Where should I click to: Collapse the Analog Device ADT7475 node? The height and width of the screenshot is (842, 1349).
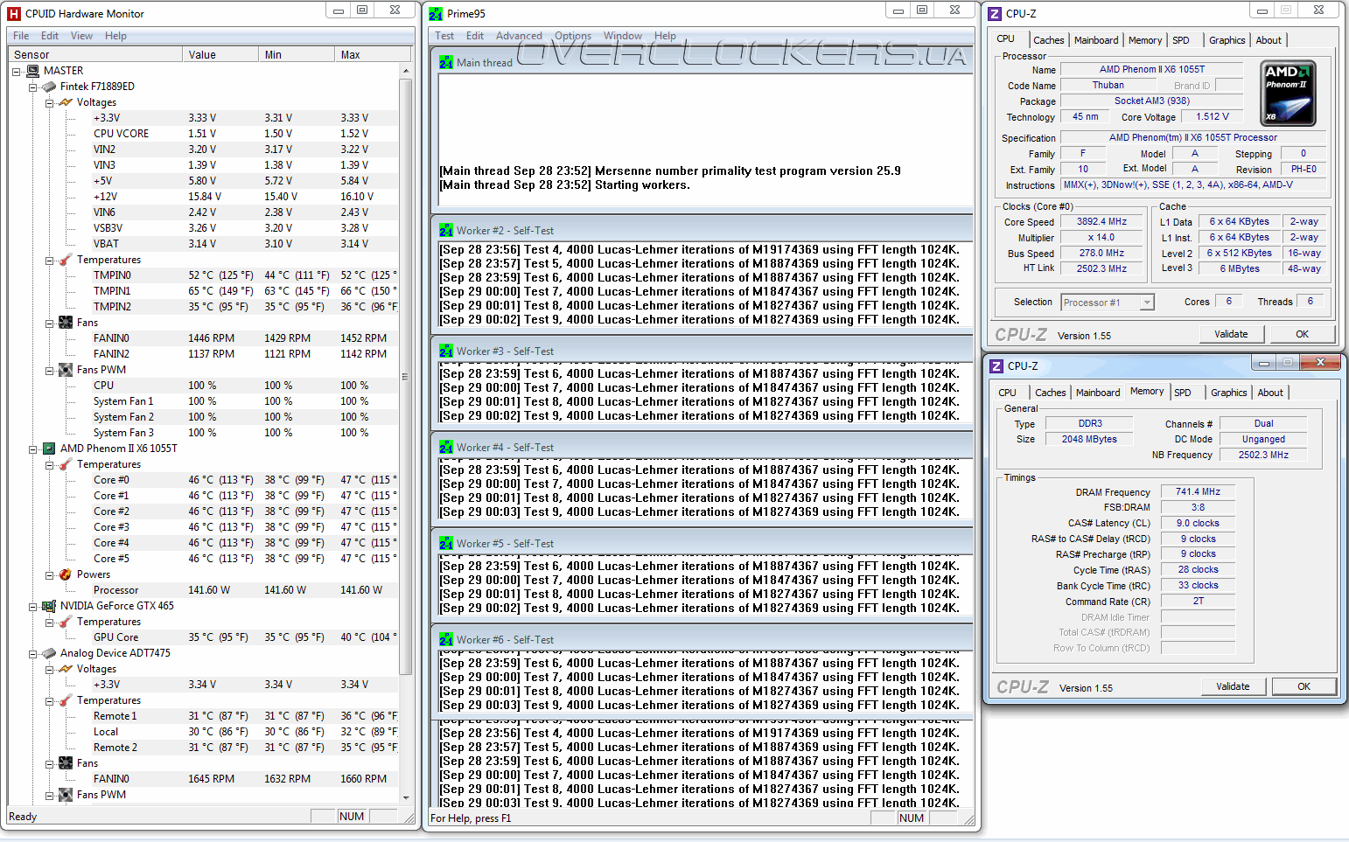click(x=33, y=653)
